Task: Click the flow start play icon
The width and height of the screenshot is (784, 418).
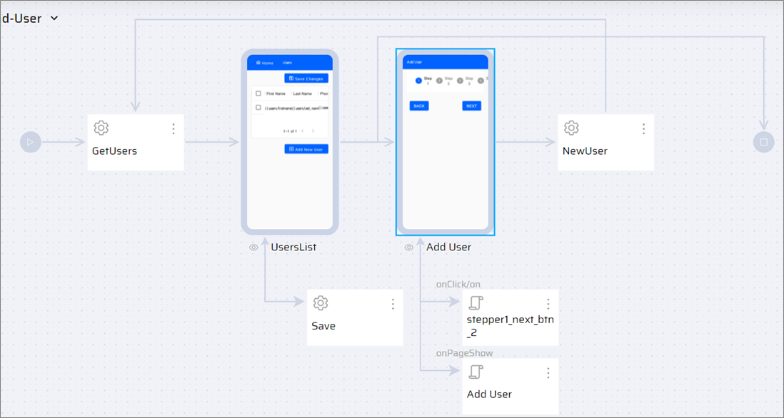Action: pyautogui.click(x=30, y=142)
